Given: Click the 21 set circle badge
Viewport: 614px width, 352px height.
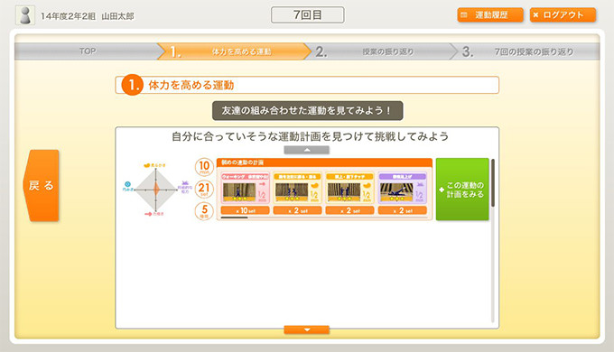Looking at the screenshot, I should [x=204, y=190].
